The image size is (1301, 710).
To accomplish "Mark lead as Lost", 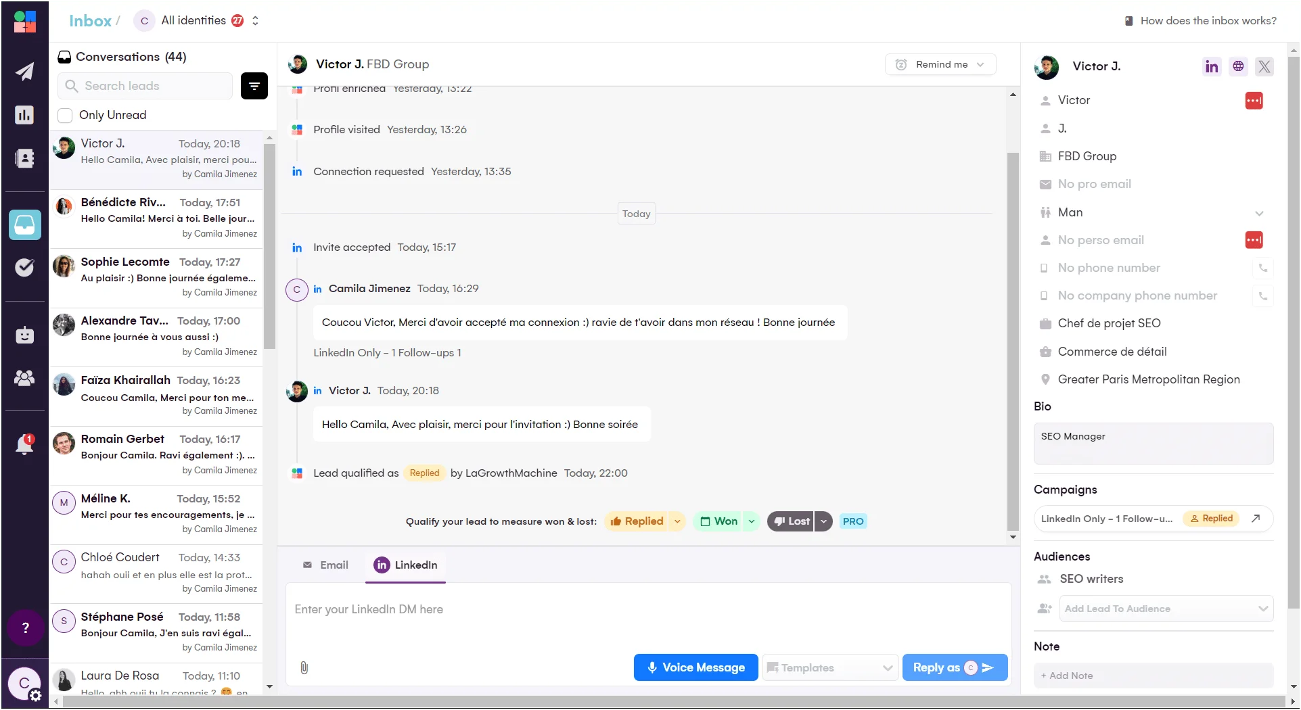I will (791, 521).
